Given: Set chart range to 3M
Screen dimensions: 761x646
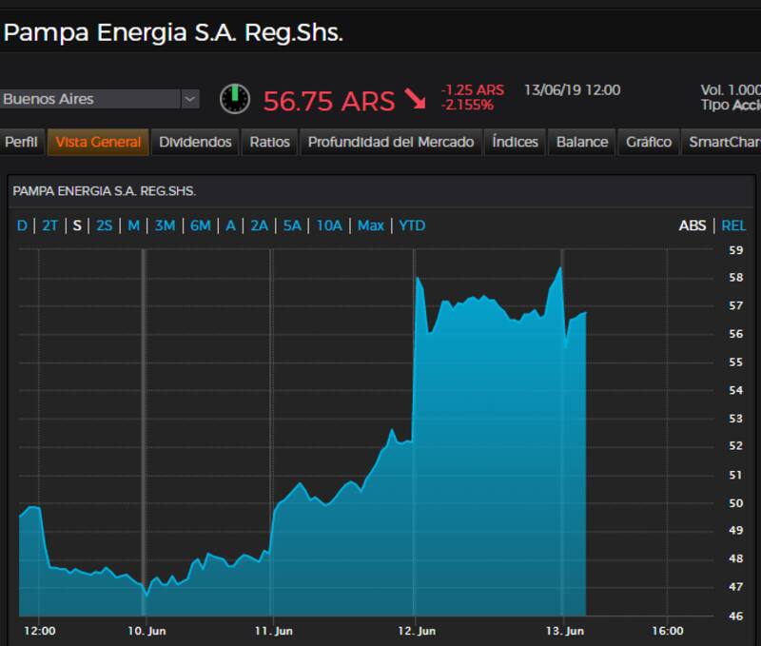Looking at the screenshot, I should 165,225.
